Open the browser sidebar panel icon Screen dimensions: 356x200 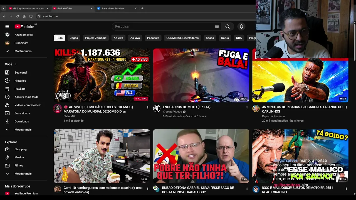(31, 16)
